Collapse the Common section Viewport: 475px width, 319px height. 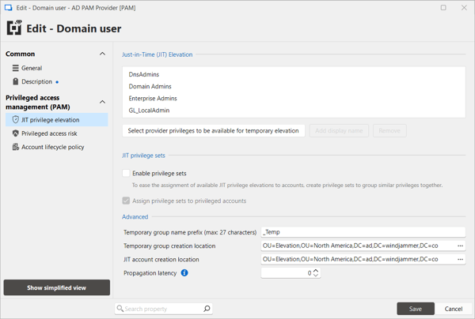coord(103,54)
